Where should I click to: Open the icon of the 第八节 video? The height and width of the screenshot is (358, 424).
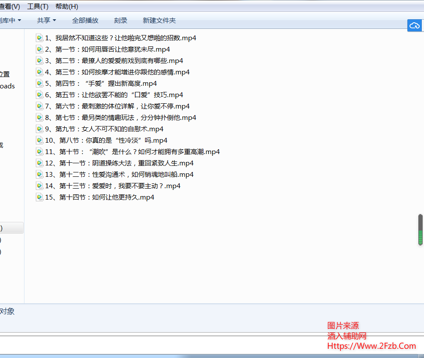[x=39, y=140]
